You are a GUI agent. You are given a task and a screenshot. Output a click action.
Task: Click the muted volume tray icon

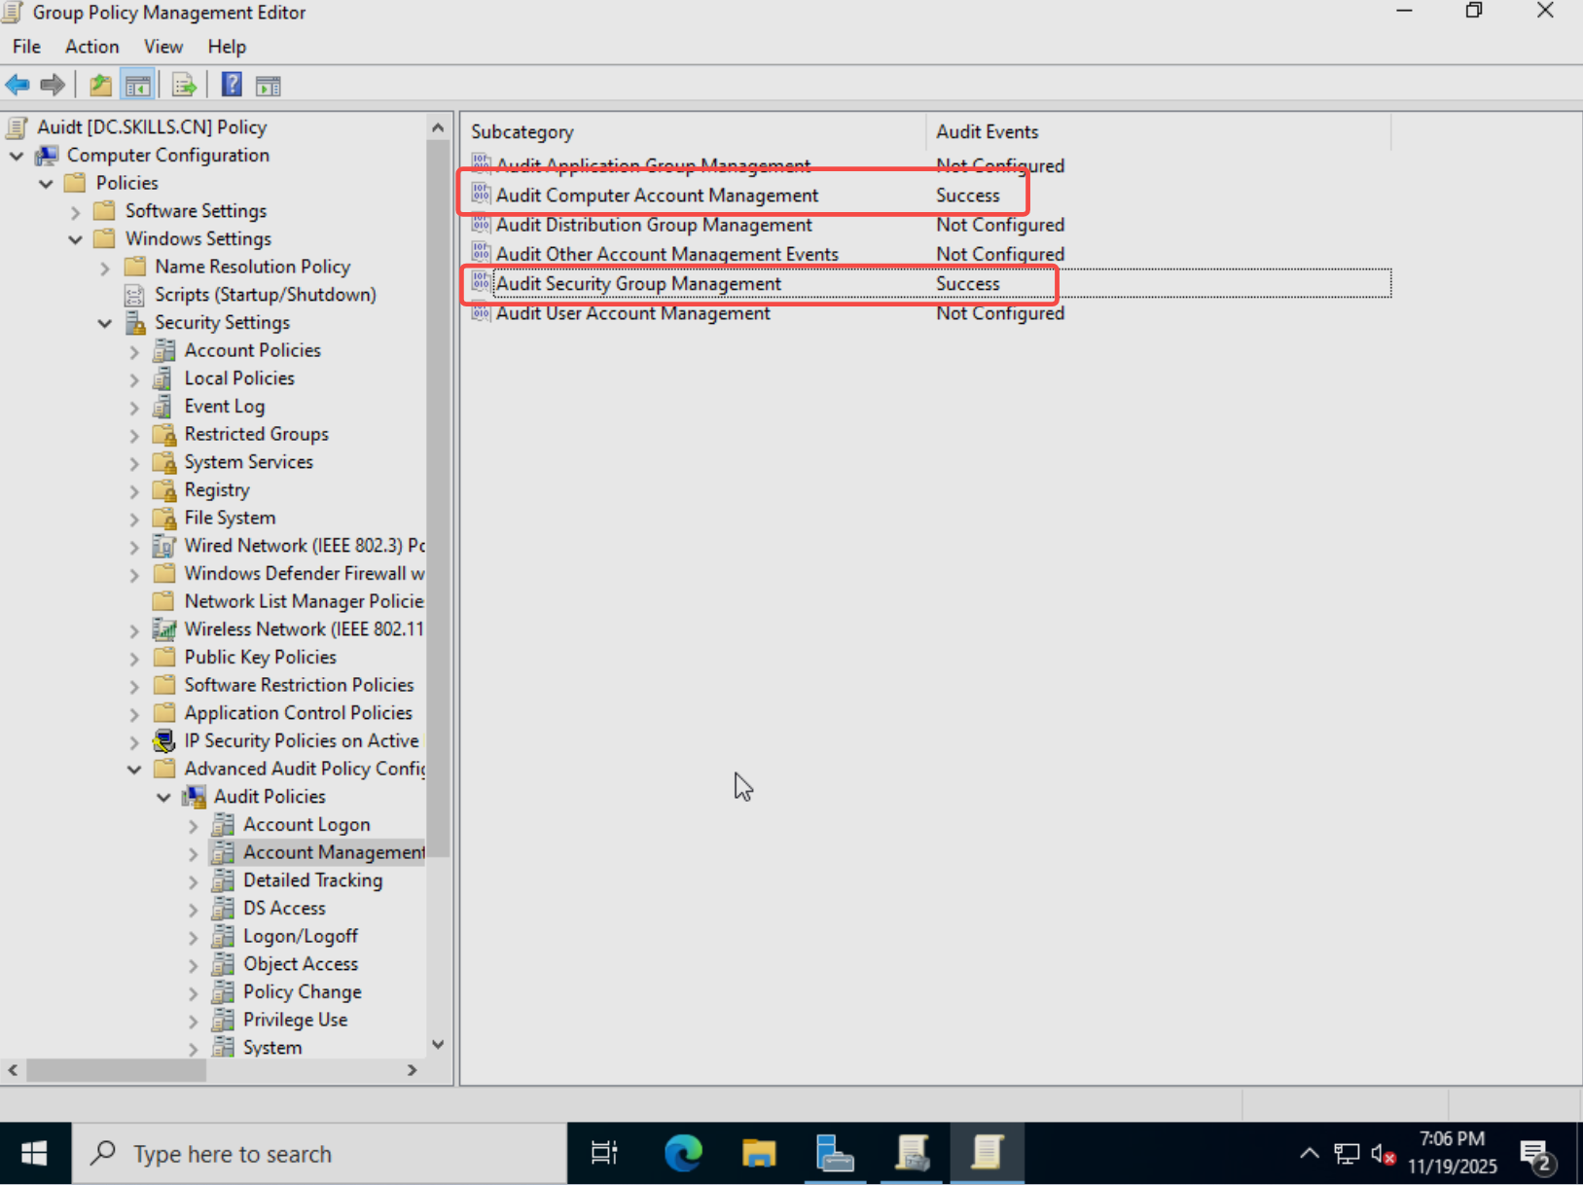click(x=1383, y=1155)
